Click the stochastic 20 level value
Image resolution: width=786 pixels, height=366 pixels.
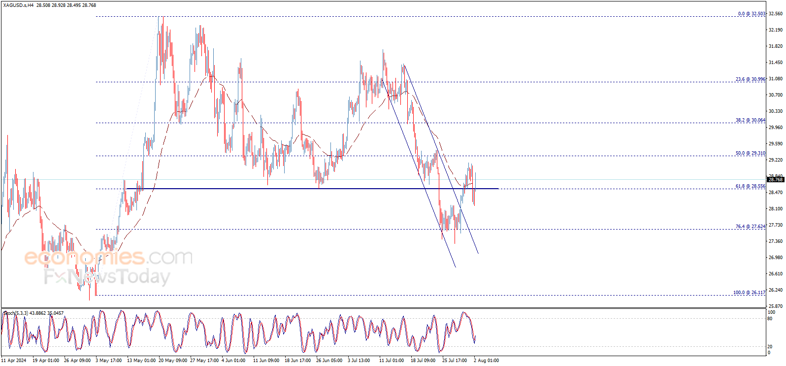tap(770, 347)
